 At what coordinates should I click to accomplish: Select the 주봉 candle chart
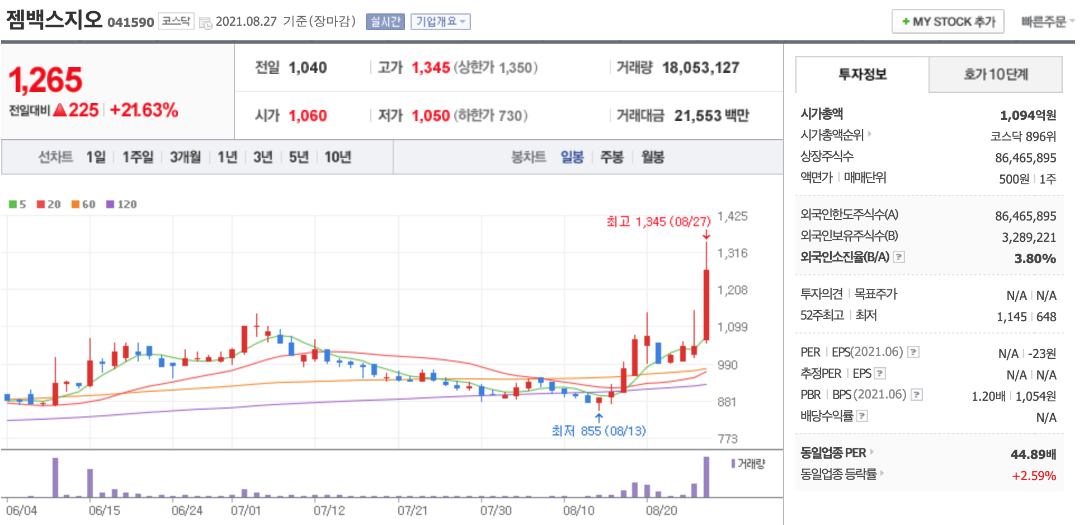[x=611, y=157]
